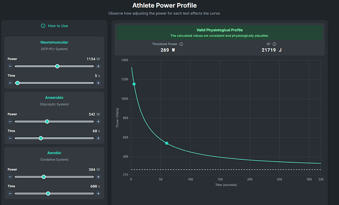
Task: Click the Anaerobic time slider handle
Action: click(41, 138)
